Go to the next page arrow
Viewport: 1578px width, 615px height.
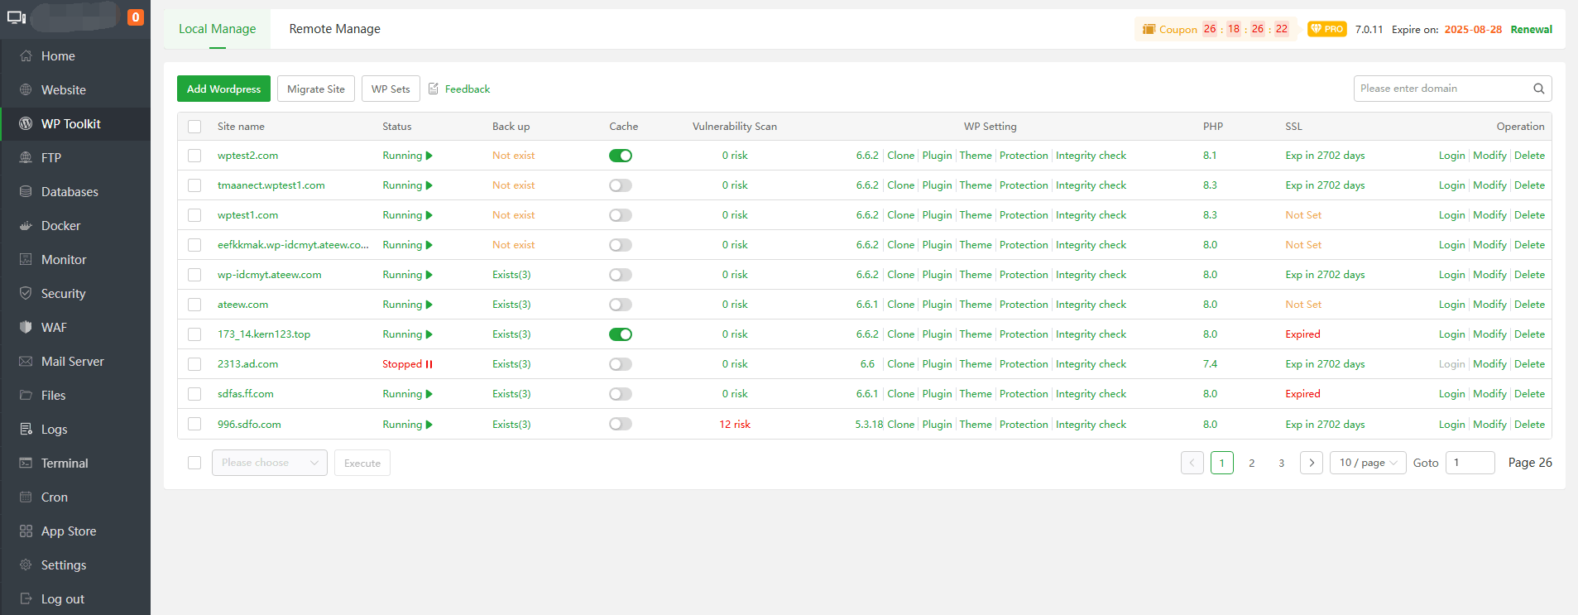coord(1312,463)
